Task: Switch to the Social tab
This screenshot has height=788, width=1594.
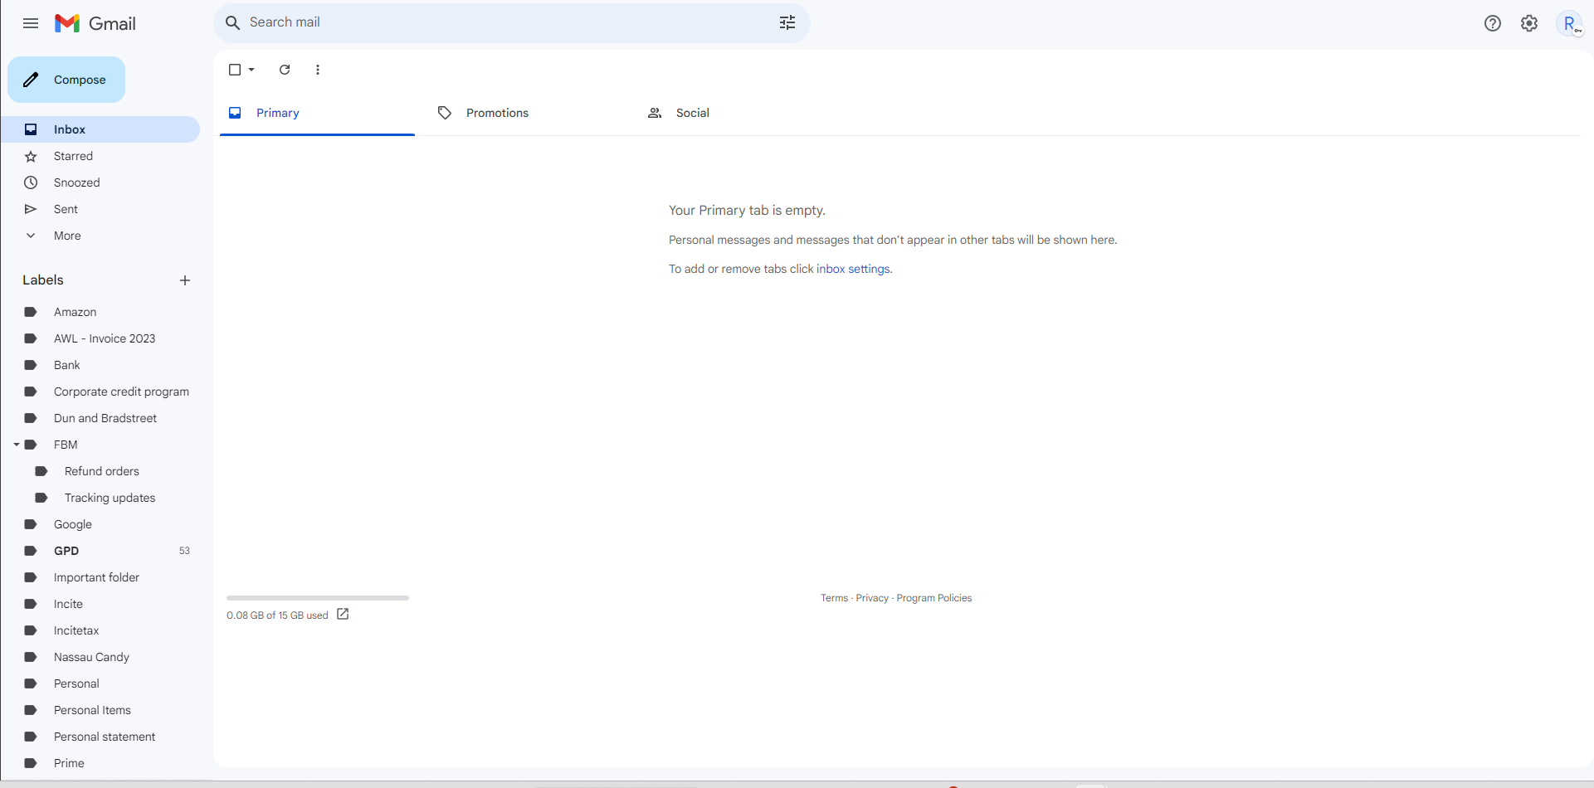Action: point(737,113)
